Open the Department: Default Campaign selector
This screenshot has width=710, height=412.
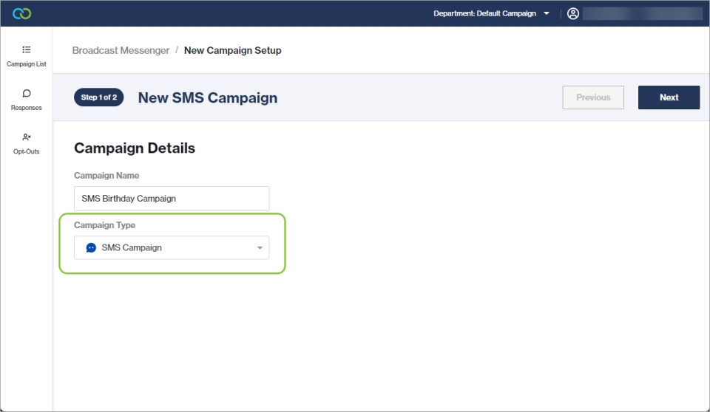[x=484, y=13]
